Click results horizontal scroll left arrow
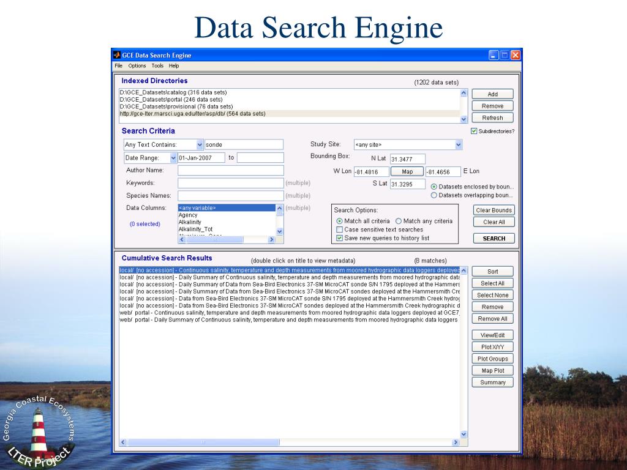The width and height of the screenshot is (627, 470). click(123, 442)
